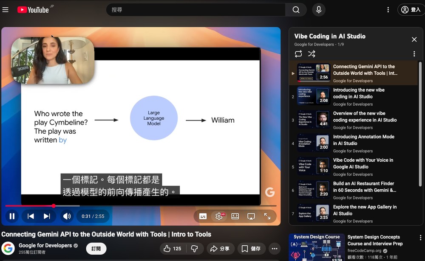Toggle loop for the Vibe Coding playlist
Image resolution: width=425 pixels, height=261 pixels.
(x=298, y=54)
